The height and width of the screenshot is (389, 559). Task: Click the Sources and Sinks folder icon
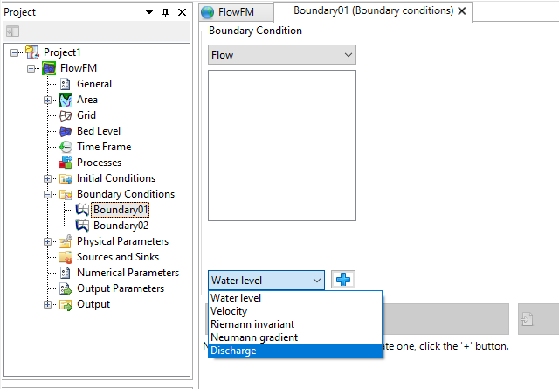tap(66, 257)
